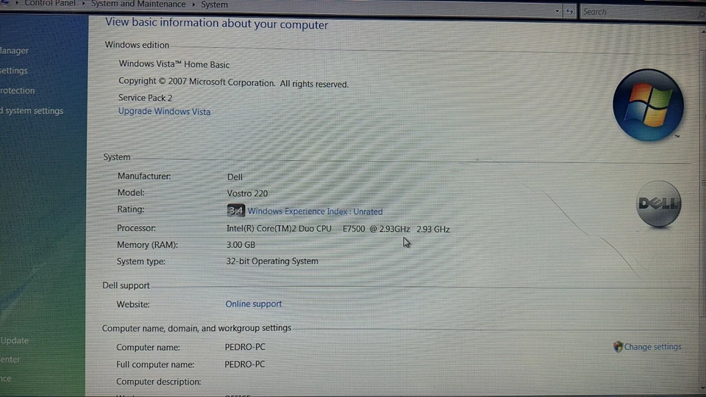Click the PEDRO-PC value next to Full computer name
This screenshot has width=706, height=397.
click(244, 364)
